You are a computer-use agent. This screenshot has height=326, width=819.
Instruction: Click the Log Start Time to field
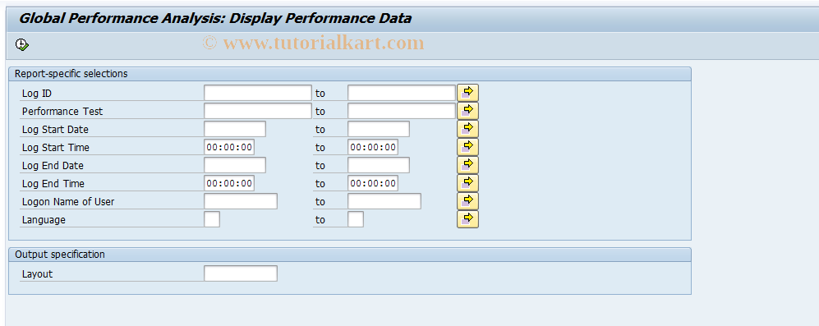coord(372,147)
